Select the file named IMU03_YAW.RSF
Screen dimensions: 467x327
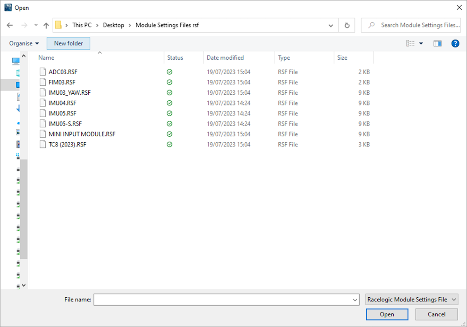(70, 93)
